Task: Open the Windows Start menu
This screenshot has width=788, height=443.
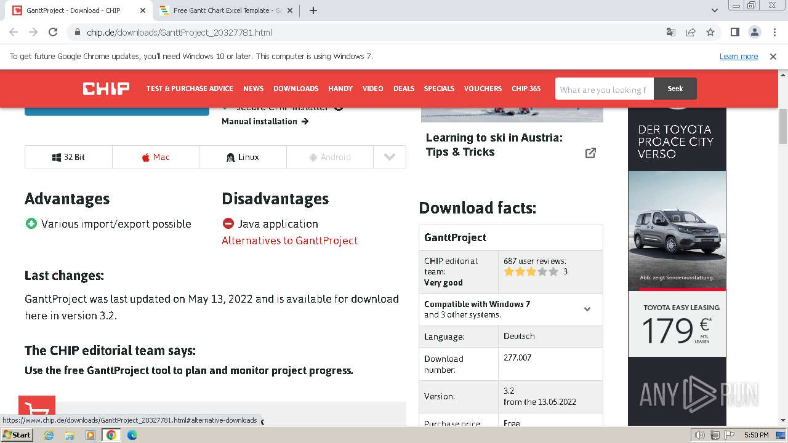Action: pyautogui.click(x=17, y=435)
